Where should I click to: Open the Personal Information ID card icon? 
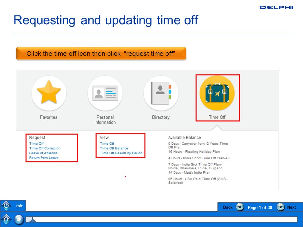[105, 93]
